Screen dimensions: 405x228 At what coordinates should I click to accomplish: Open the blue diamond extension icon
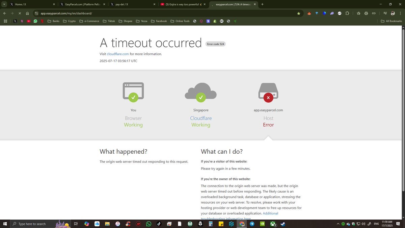pyautogui.click(x=317, y=13)
